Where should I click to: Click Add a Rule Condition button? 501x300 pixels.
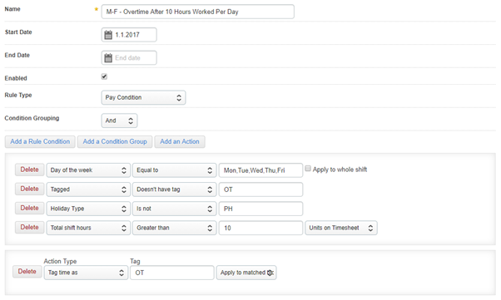[x=40, y=142]
